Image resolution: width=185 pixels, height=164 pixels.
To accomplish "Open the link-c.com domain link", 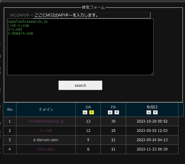I will [46, 149].
